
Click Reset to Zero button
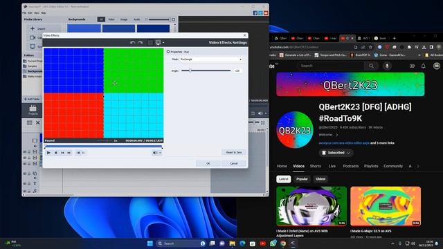234,152
